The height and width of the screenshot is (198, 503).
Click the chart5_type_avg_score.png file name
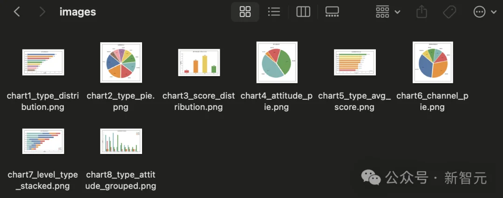[x=354, y=102]
